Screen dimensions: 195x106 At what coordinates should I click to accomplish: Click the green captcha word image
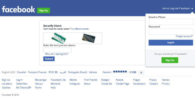[x=59, y=38]
